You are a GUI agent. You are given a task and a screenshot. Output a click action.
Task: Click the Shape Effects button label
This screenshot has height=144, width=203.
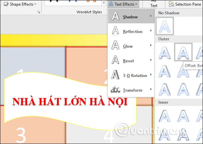(22, 4)
